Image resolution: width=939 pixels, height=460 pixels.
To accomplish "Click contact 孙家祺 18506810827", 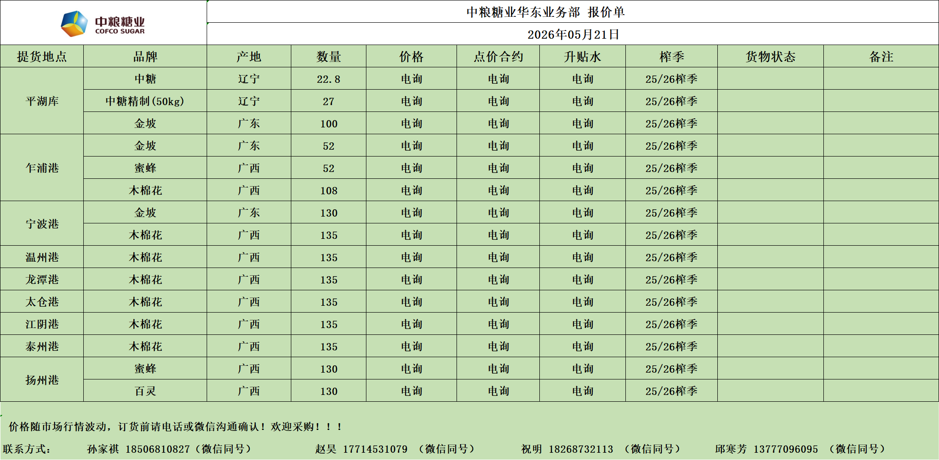I will pos(170,449).
